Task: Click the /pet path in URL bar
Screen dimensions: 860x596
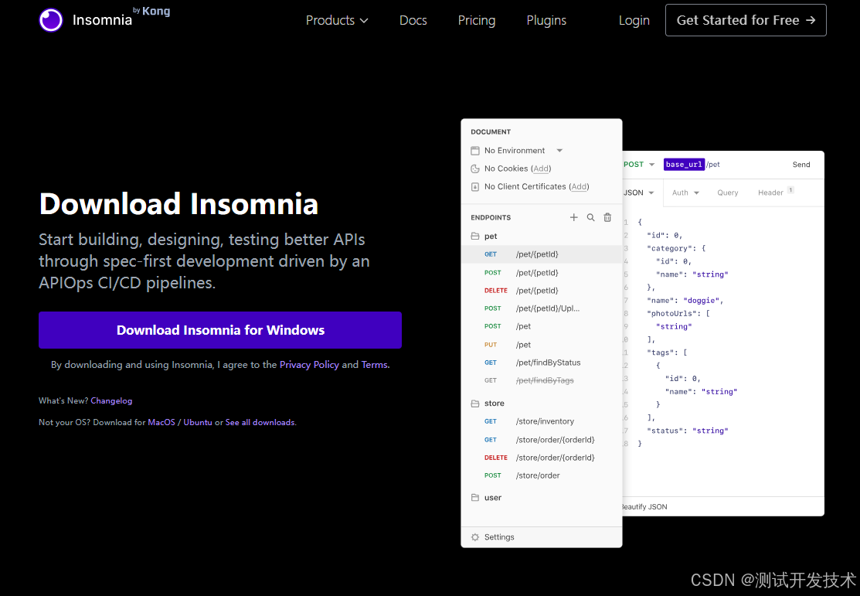Action: (713, 164)
